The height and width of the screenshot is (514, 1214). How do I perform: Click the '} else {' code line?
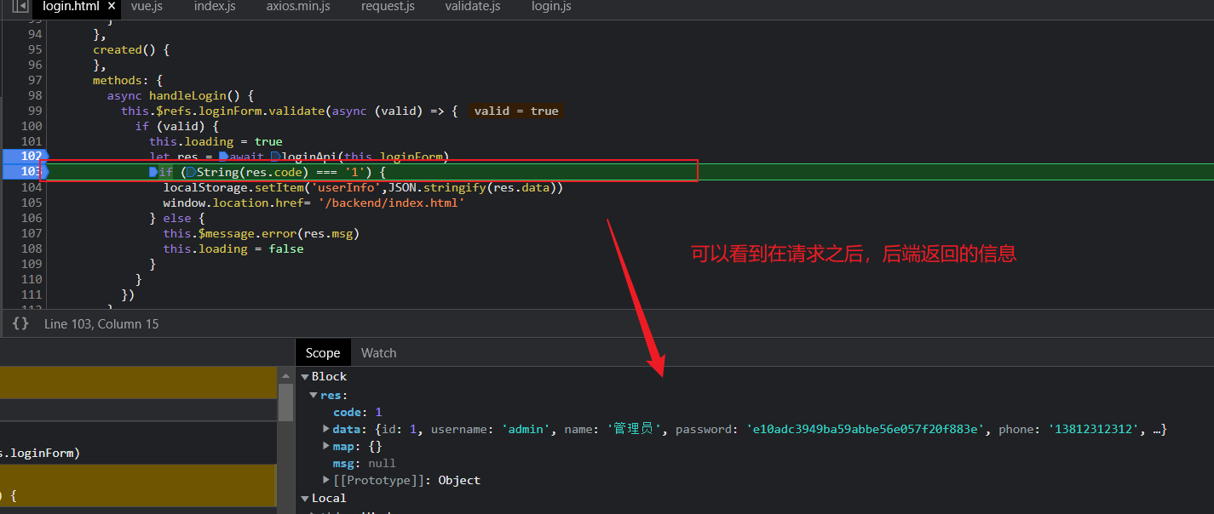tap(177, 218)
